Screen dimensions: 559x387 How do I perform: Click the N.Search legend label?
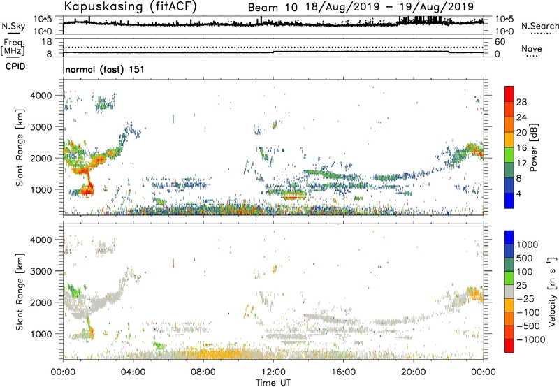click(x=539, y=26)
